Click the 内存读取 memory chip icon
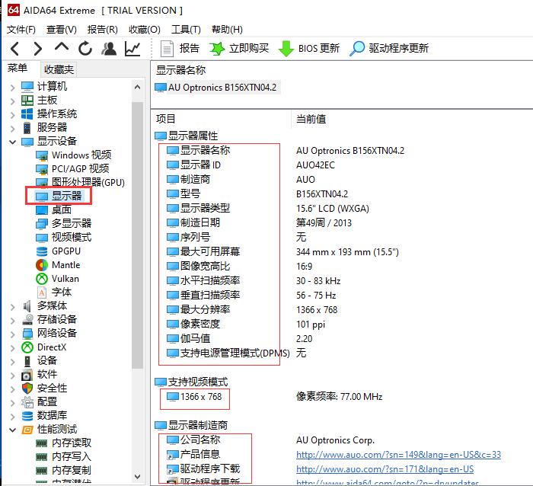The image size is (533, 486). tap(41, 443)
